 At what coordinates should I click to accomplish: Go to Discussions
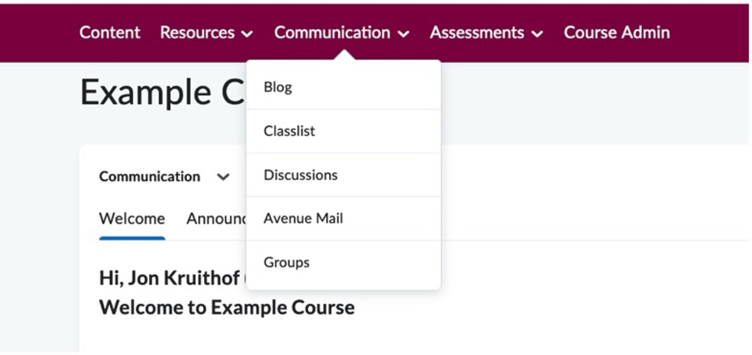tap(301, 175)
